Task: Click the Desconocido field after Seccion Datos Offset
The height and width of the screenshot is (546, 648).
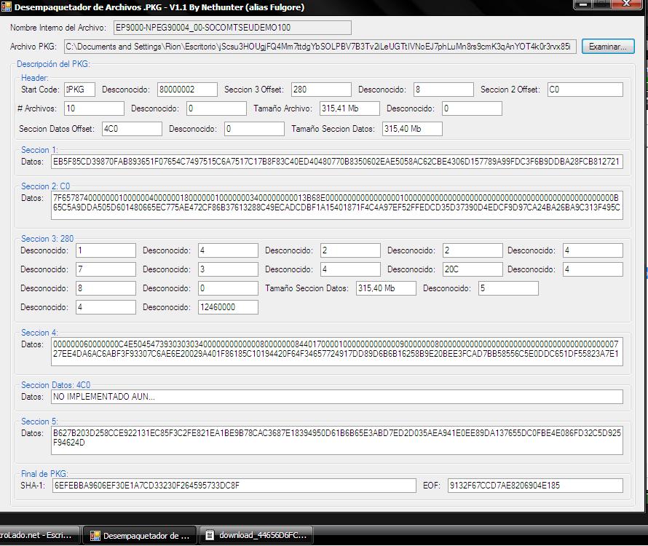Action: click(254, 129)
